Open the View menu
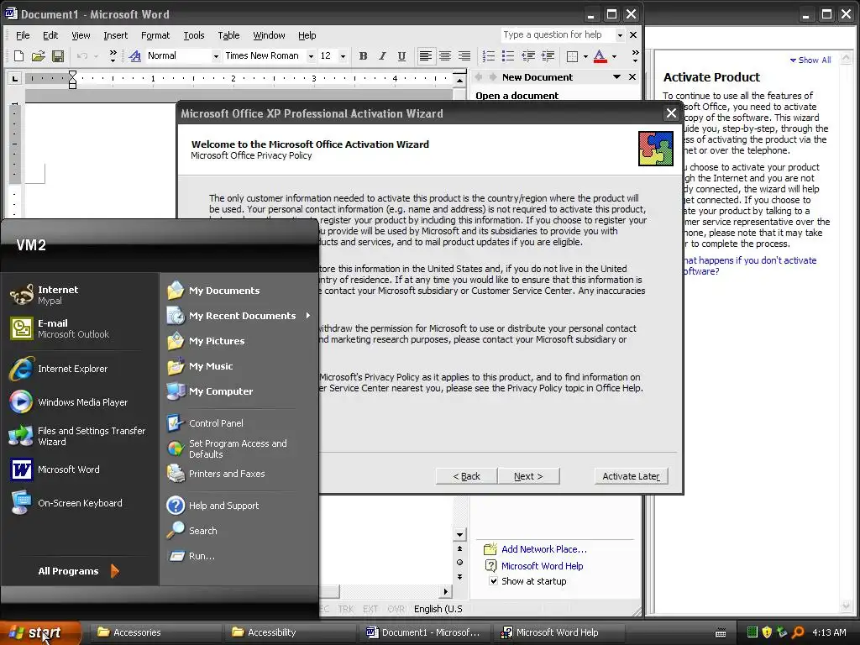Screen dimensions: 860x645 coord(81,35)
